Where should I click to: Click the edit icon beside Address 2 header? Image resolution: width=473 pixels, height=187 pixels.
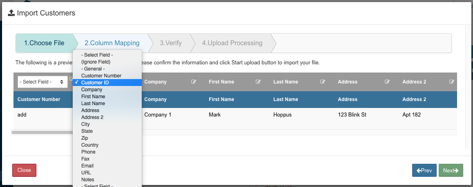tap(452, 82)
